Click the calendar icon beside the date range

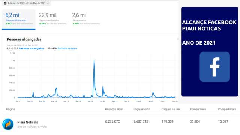[x=5, y=3]
